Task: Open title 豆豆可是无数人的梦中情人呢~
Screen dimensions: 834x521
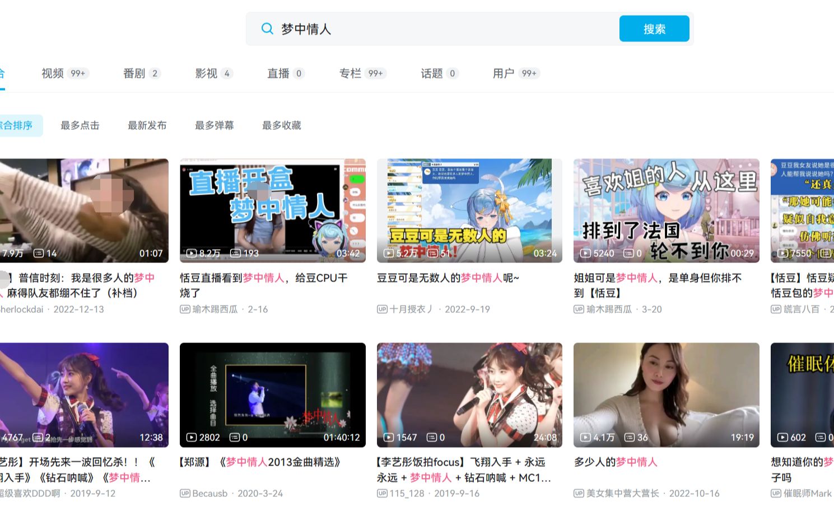Action: [448, 278]
